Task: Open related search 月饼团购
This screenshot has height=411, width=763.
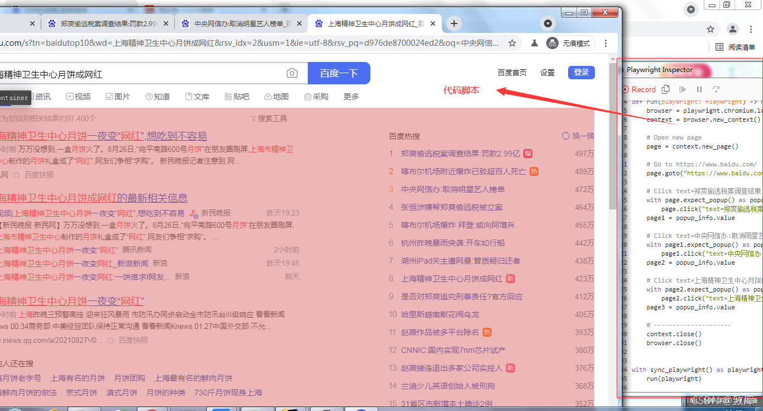Action: click(130, 378)
